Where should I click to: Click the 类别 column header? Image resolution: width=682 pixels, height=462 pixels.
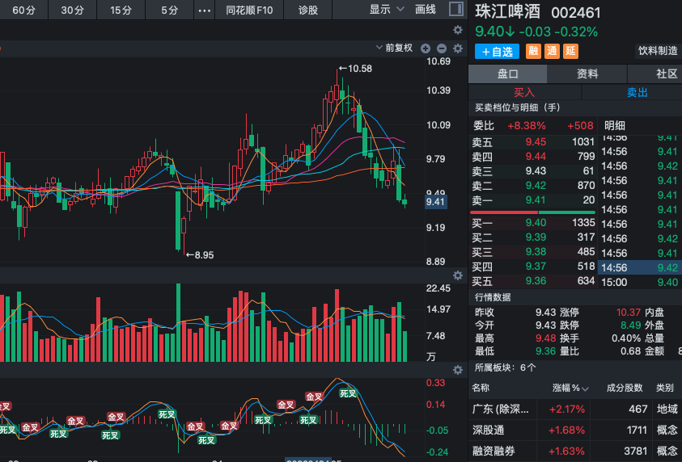pyautogui.click(x=664, y=388)
